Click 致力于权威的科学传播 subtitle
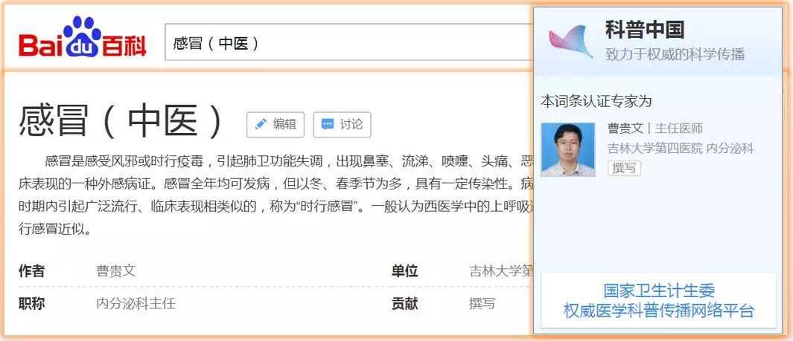793x341 pixels. [x=675, y=54]
